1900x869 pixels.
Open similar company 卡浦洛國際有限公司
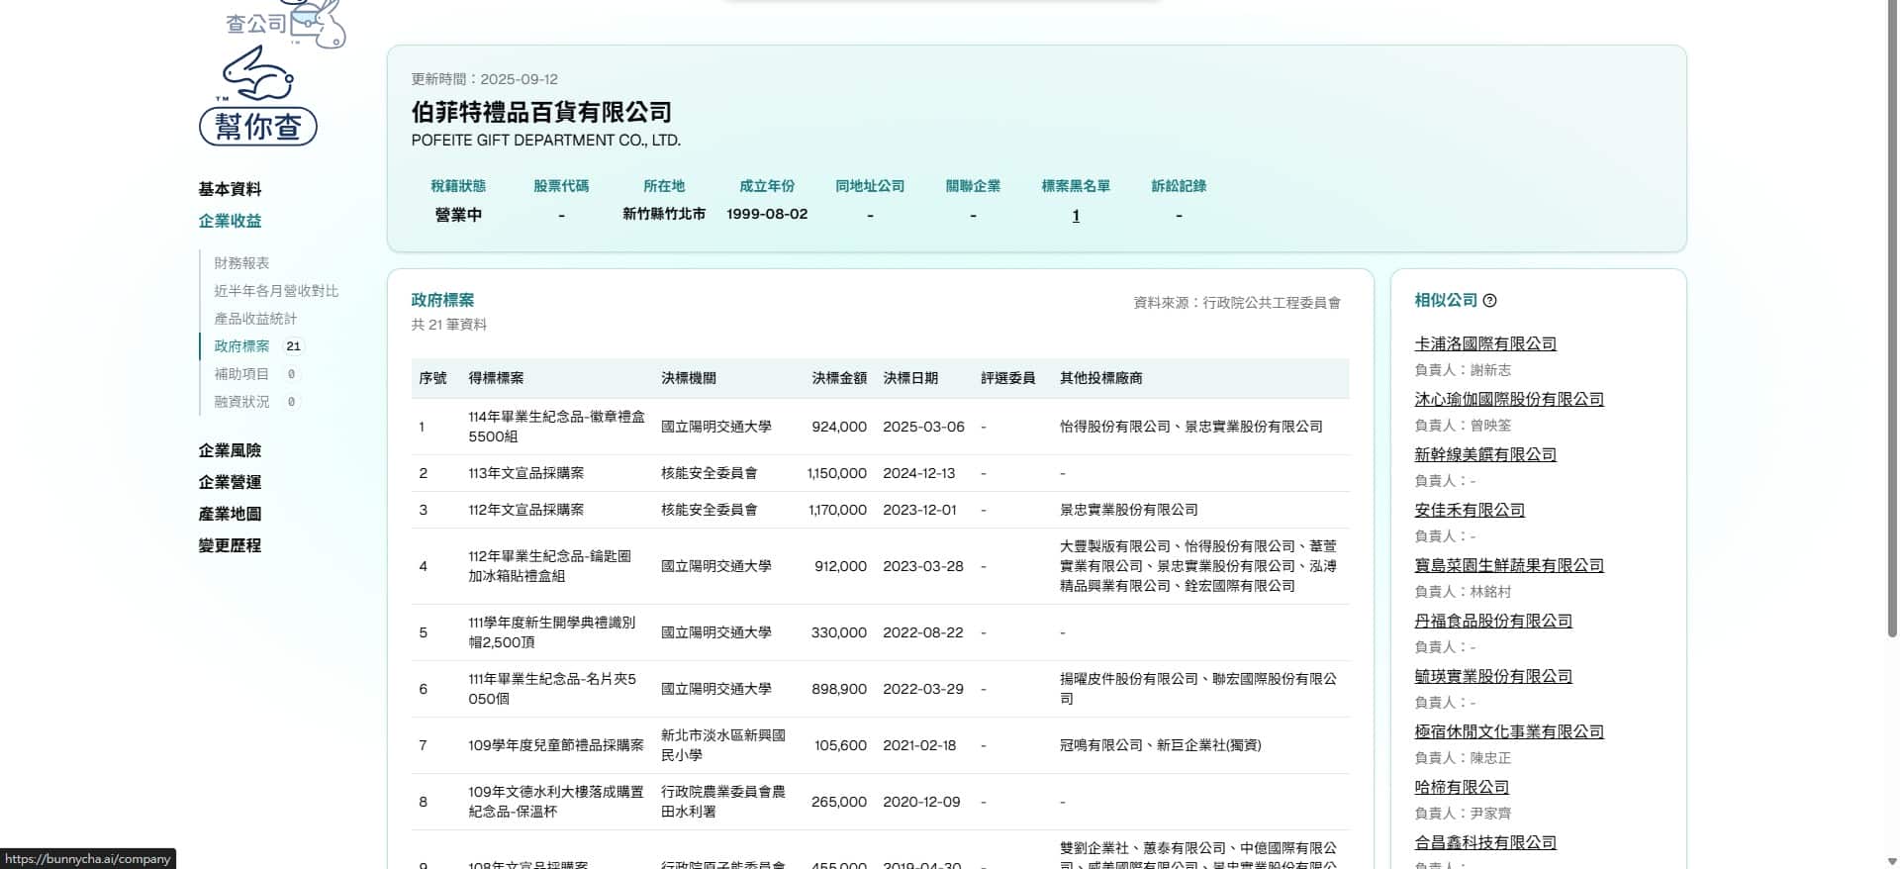[x=1484, y=343]
